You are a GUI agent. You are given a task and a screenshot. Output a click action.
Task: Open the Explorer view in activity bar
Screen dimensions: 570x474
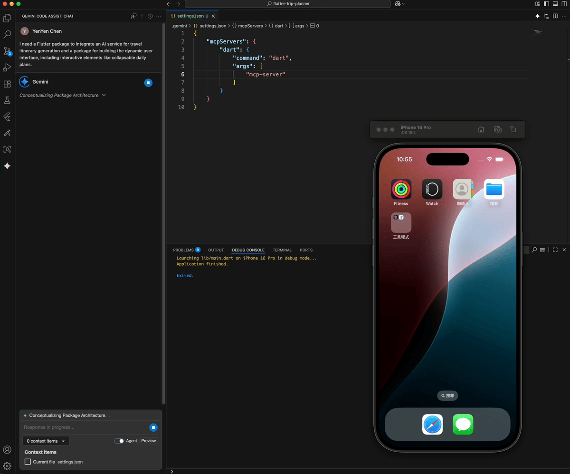(7, 18)
